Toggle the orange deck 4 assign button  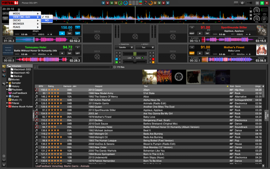153,62
